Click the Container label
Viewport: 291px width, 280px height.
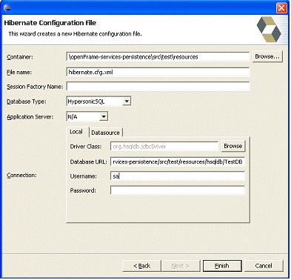click(x=20, y=57)
